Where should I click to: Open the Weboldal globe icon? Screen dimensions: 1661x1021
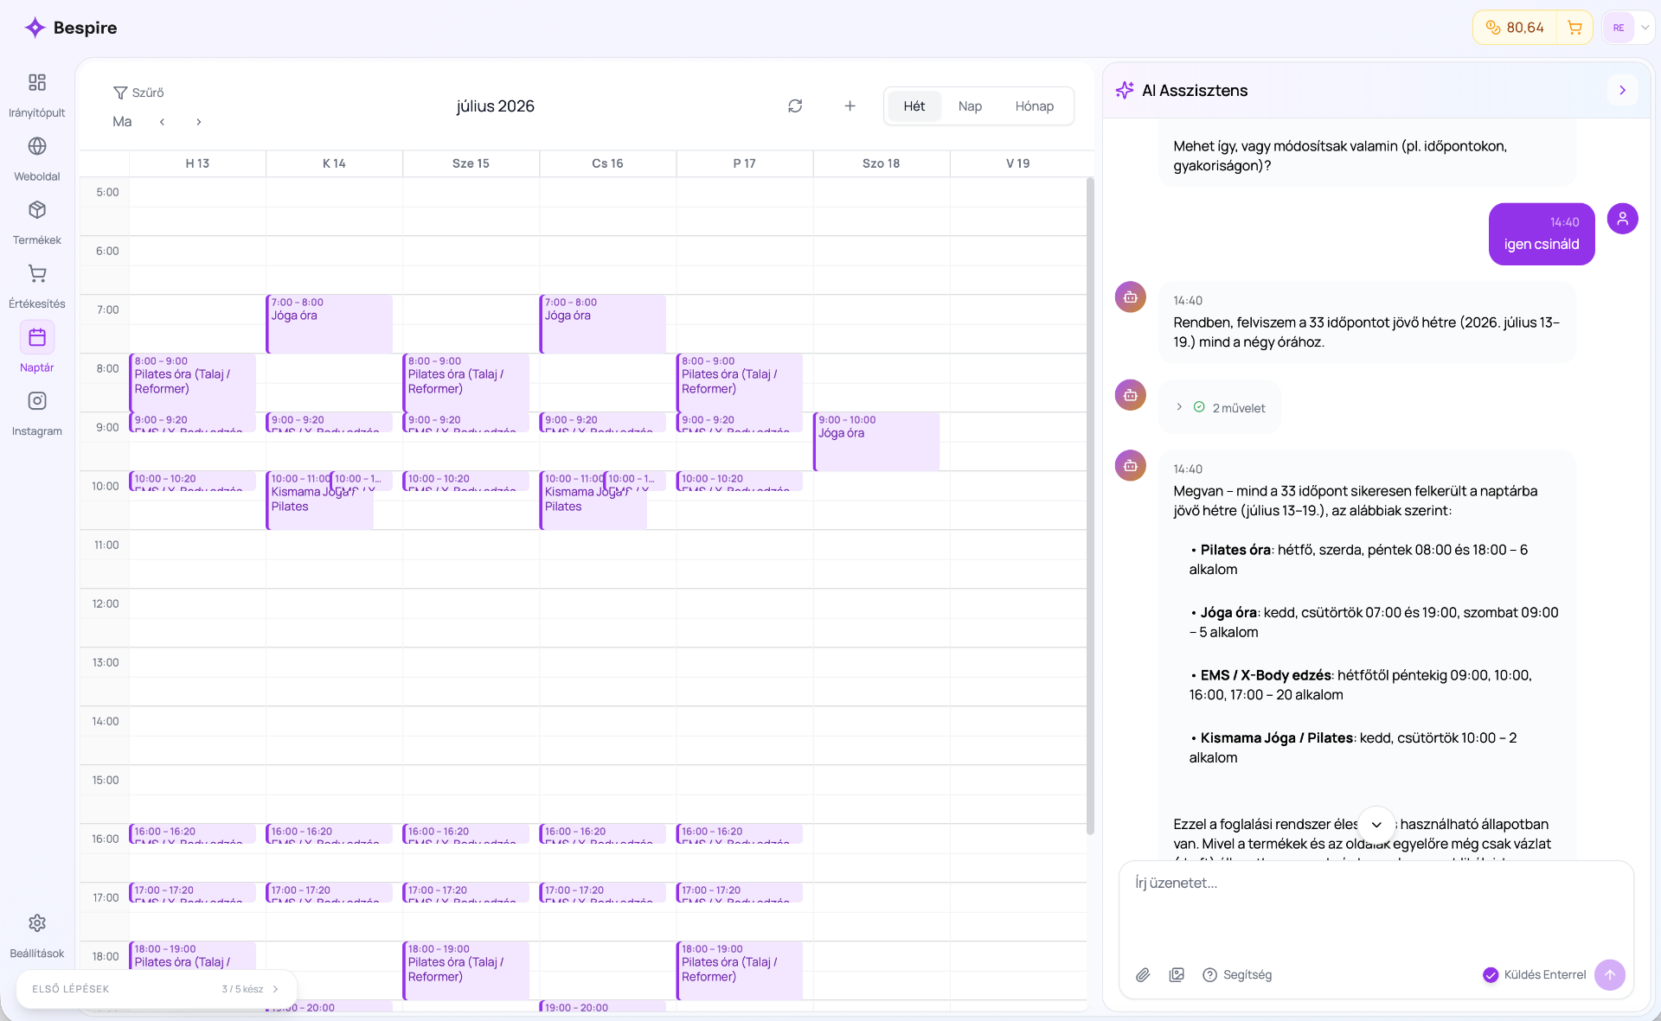click(x=36, y=146)
